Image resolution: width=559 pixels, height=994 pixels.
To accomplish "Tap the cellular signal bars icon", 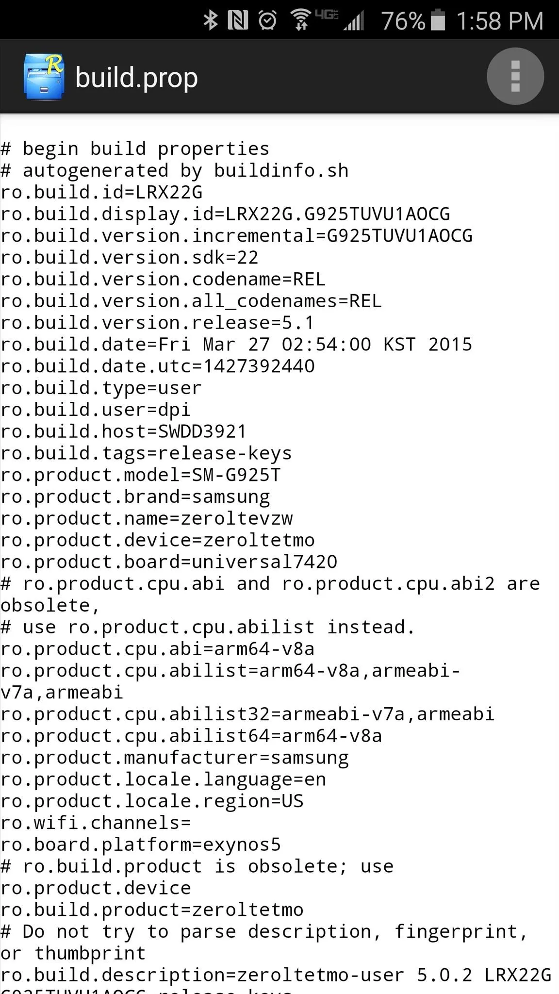I will point(354,21).
